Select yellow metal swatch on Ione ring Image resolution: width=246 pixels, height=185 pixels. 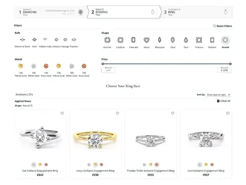pyautogui.click(x=206, y=165)
